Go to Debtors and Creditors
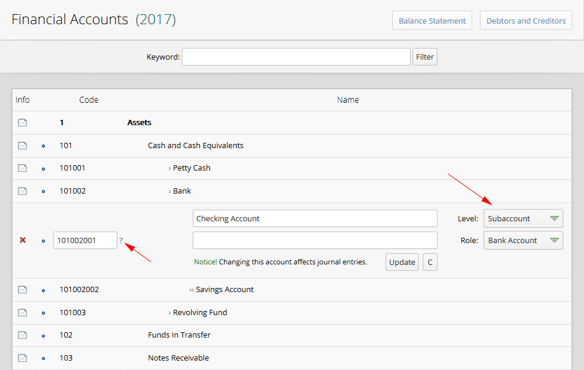Viewport: 584px width, 370px height. 526,21
